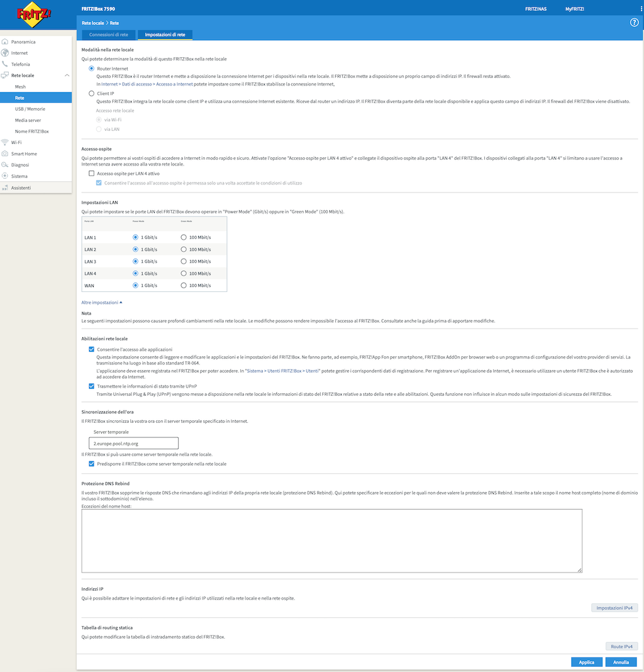This screenshot has width=644, height=672.
Task: Set LAN 2 to 100 Mbit/s
Action: [x=184, y=250]
